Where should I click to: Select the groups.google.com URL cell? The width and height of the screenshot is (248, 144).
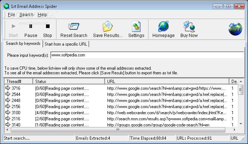click(158, 125)
